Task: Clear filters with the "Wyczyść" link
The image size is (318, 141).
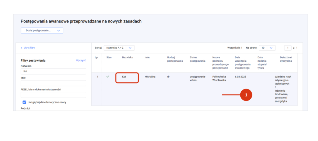Action: click(81, 60)
